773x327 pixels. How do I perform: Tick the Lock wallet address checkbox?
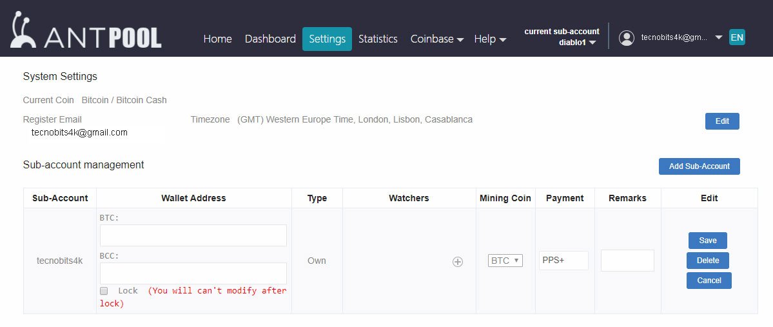tap(104, 291)
